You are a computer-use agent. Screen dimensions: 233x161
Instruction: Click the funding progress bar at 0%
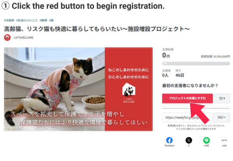(196, 63)
